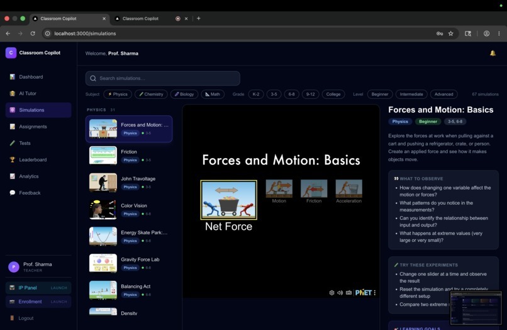Go back in browser

click(x=8, y=33)
